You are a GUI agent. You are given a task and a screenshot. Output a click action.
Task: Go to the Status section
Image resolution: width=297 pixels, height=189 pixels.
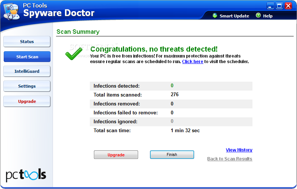click(27, 42)
